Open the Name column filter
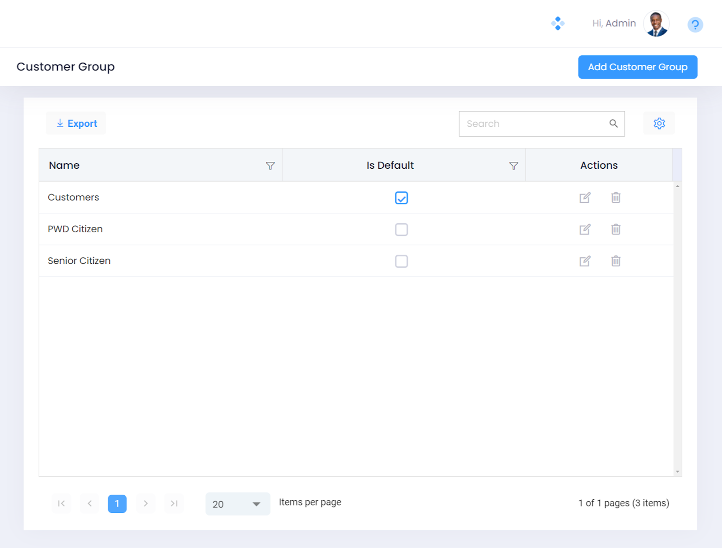 pos(270,166)
